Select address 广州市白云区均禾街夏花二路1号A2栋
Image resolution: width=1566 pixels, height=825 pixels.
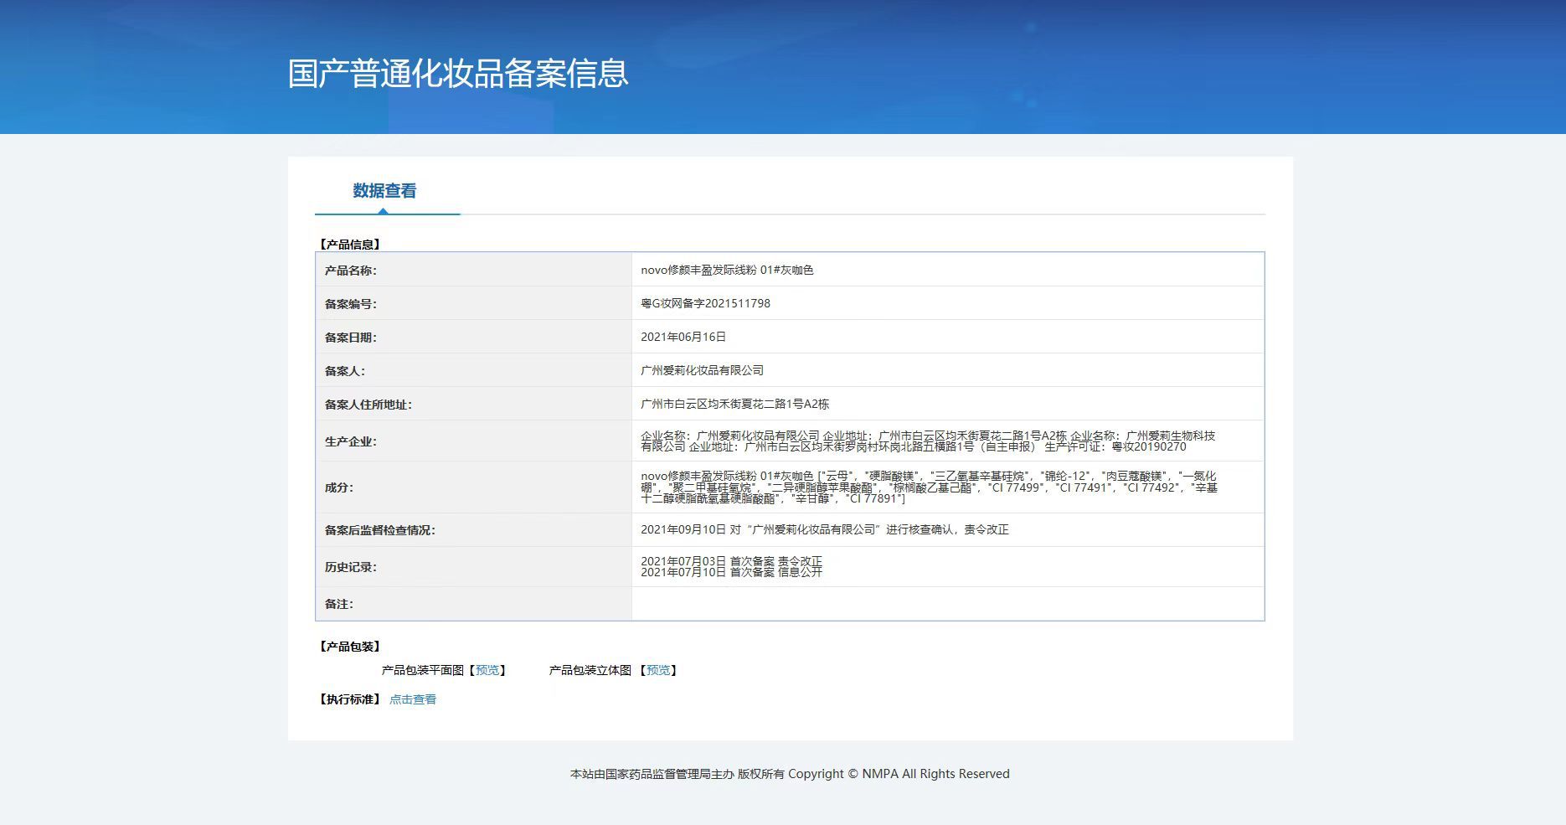coord(734,404)
